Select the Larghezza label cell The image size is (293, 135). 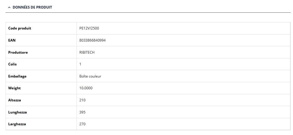[17, 124]
